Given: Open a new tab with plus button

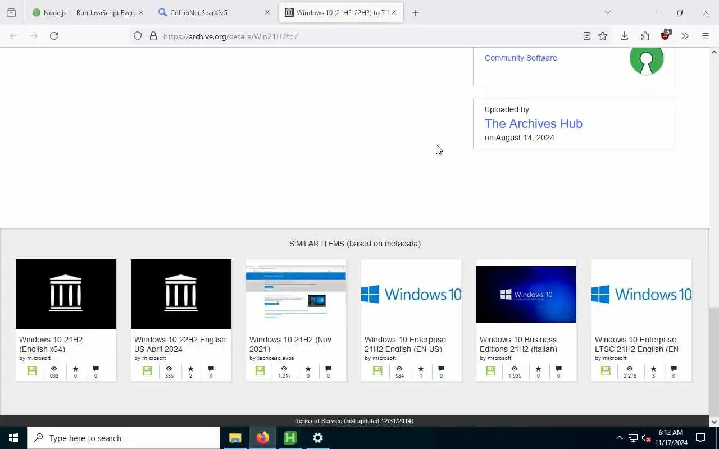Looking at the screenshot, I should pyautogui.click(x=415, y=12).
